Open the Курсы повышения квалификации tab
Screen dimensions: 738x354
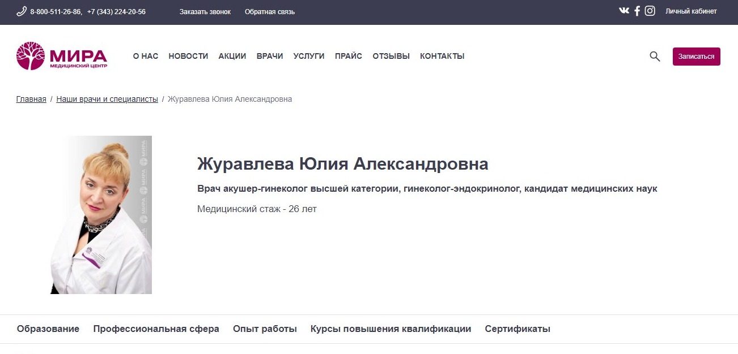(x=391, y=329)
